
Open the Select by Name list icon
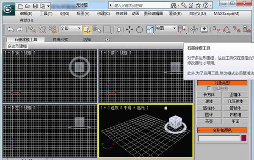97,29
